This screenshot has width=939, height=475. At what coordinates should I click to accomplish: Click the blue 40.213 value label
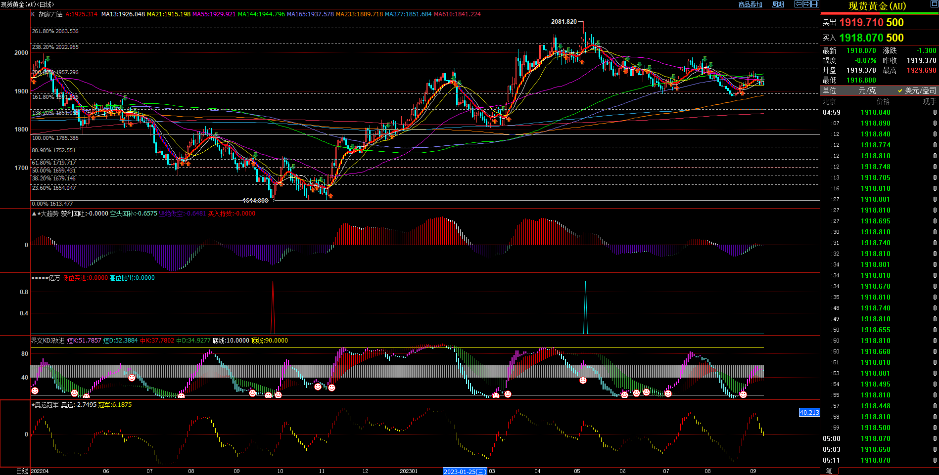[x=809, y=412]
